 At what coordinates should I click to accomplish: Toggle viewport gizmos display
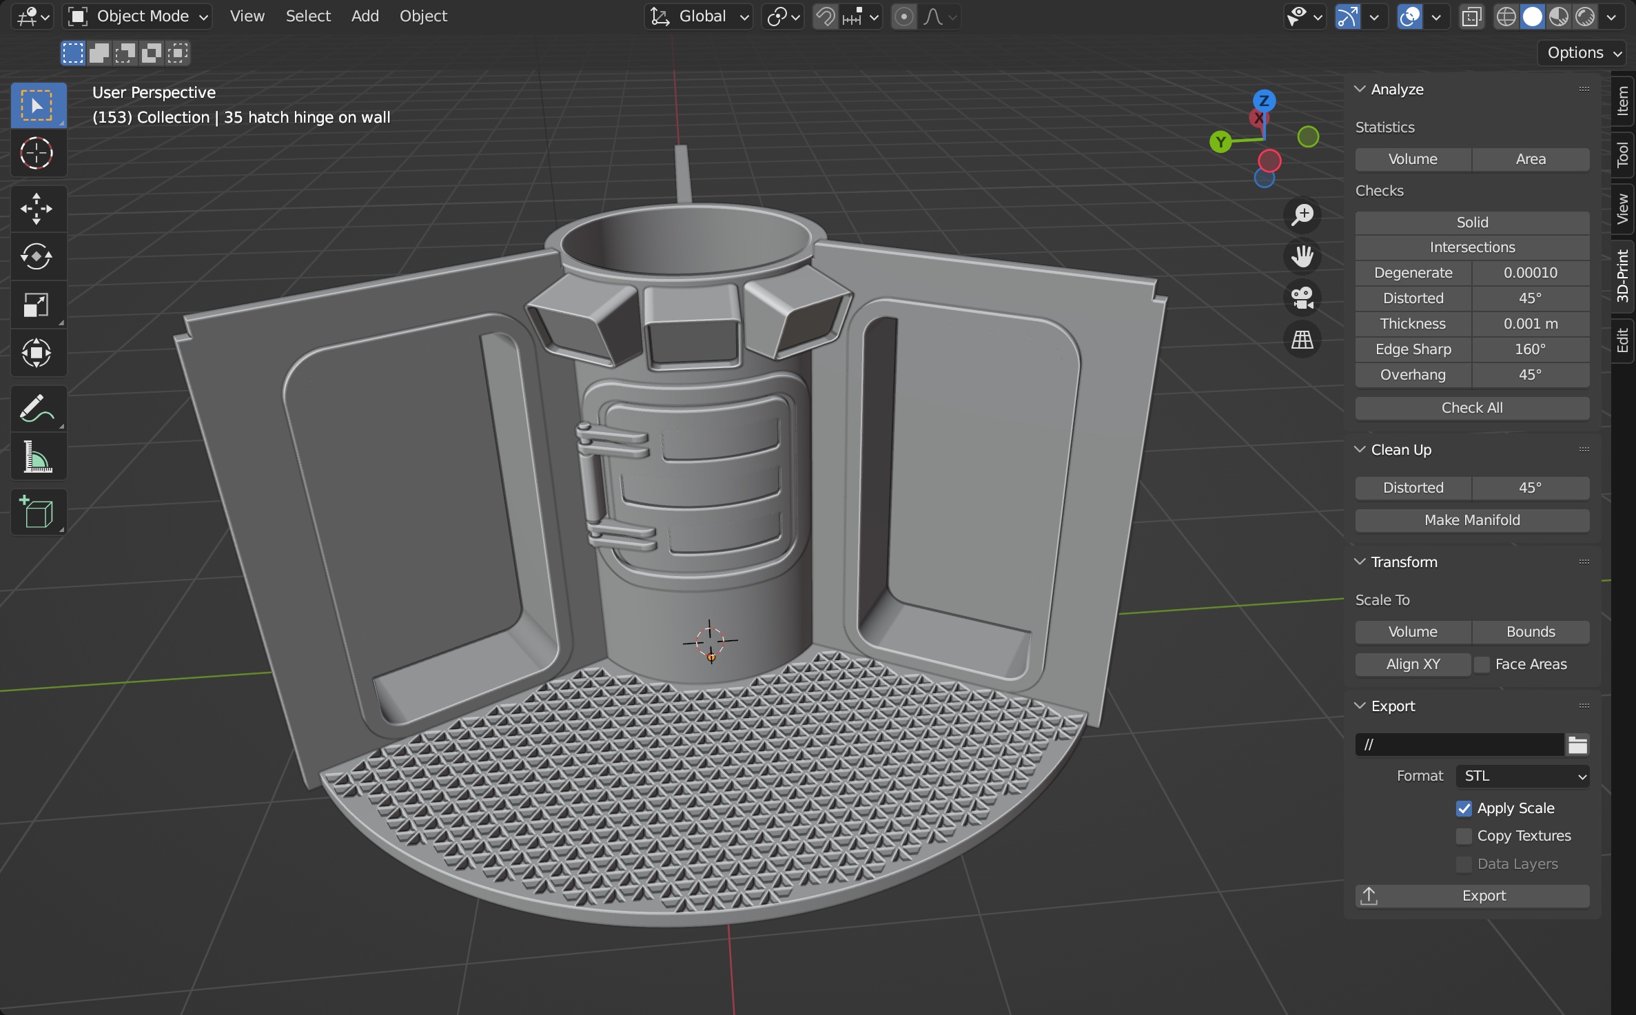click(1347, 17)
